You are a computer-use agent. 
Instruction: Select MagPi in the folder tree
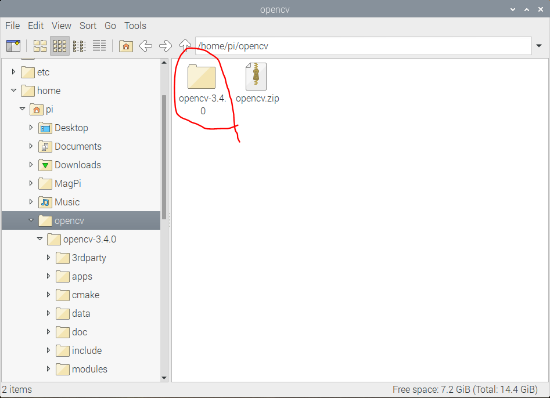(x=68, y=183)
